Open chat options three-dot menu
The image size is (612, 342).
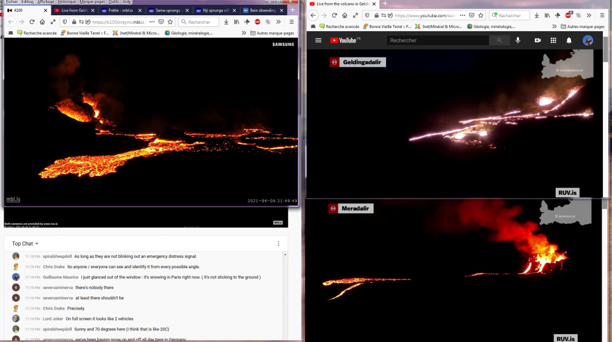[278, 244]
